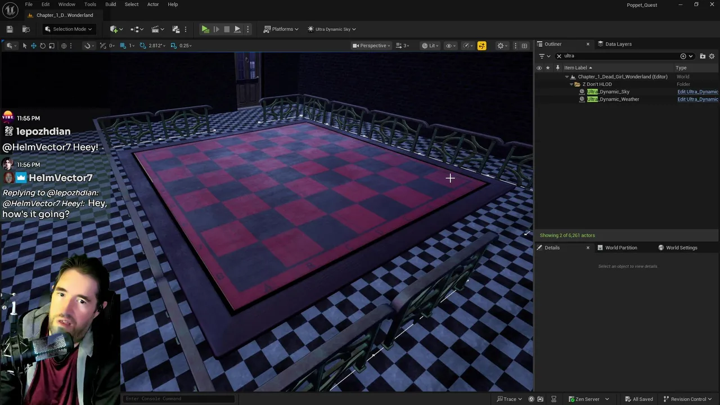Image resolution: width=720 pixels, height=405 pixels.
Task: Open the File menu
Action: click(29, 4)
